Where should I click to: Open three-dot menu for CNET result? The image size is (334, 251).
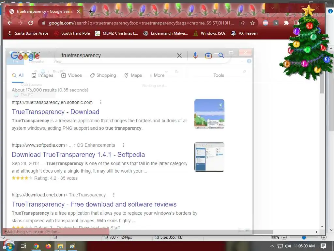click(x=114, y=195)
